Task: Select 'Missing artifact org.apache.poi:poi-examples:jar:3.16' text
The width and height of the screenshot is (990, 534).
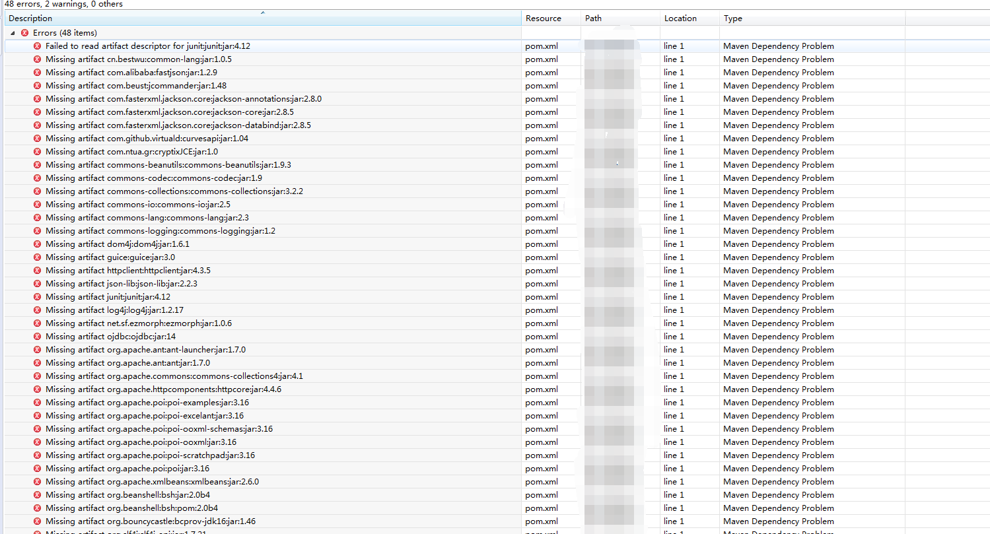Action: (x=147, y=403)
